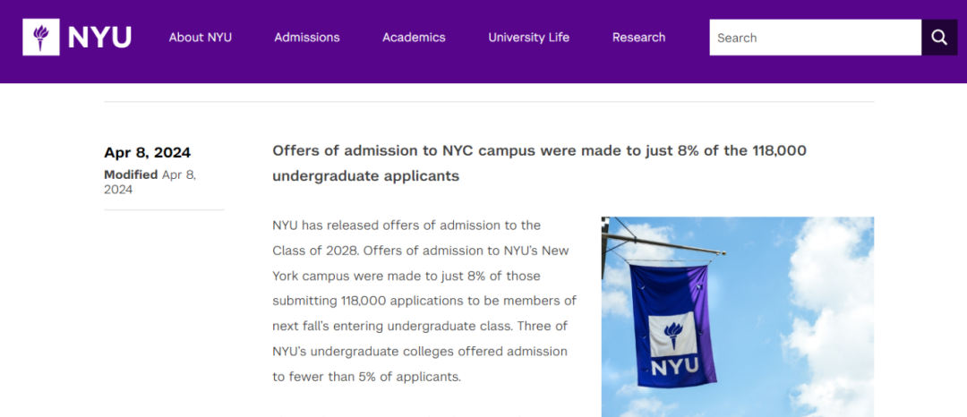967x417 pixels.
Task: Open the University Life navigation item
Action: (528, 38)
